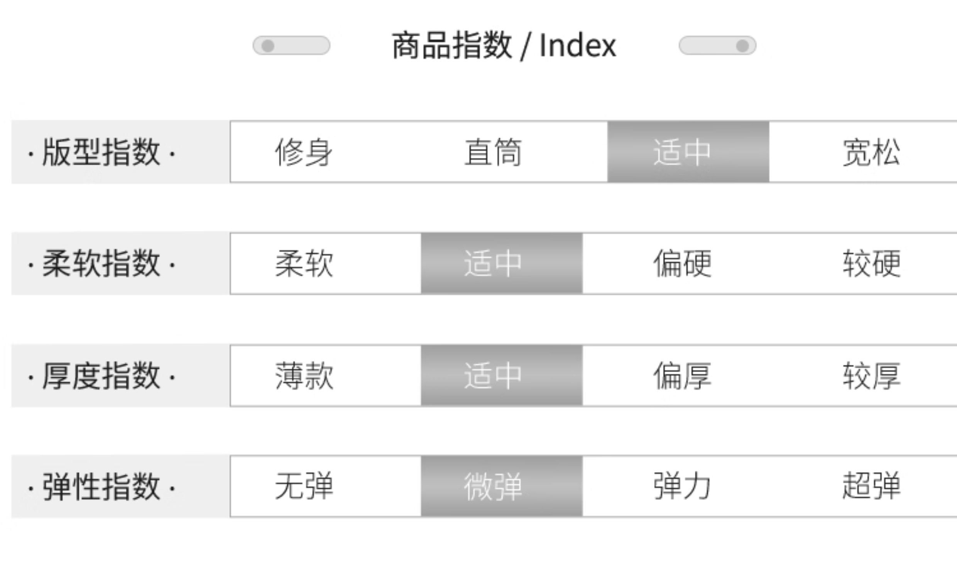Select 较厚 thickness option
The image size is (957, 576).
click(x=871, y=376)
